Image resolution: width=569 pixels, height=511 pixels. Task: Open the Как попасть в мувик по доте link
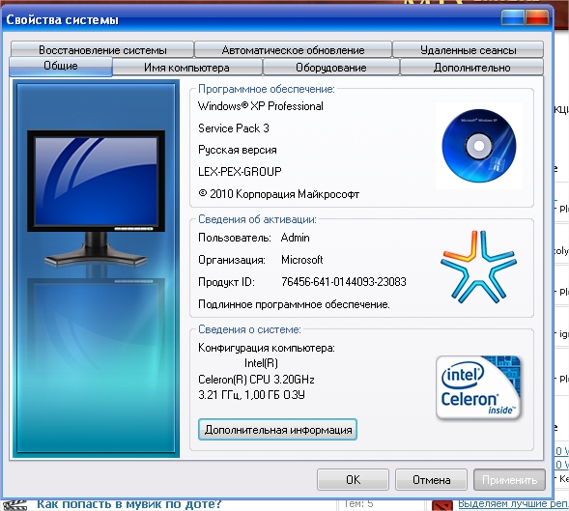coord(128,504)
